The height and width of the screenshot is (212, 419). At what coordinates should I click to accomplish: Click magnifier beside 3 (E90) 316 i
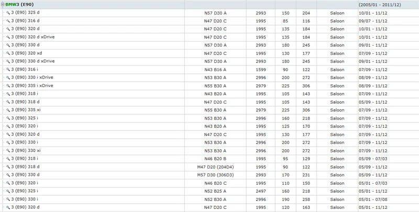click(8, 70)
